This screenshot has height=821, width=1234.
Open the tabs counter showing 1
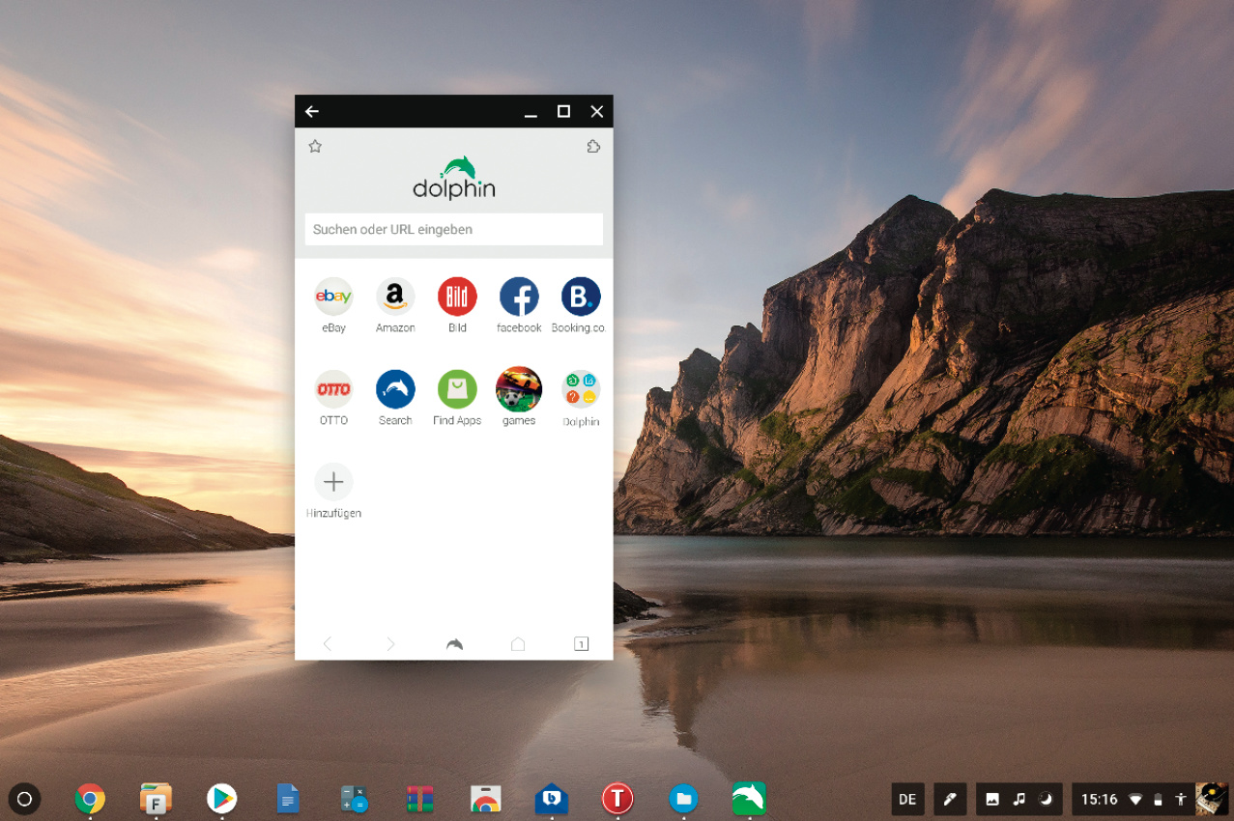click(x=581, y=644)
